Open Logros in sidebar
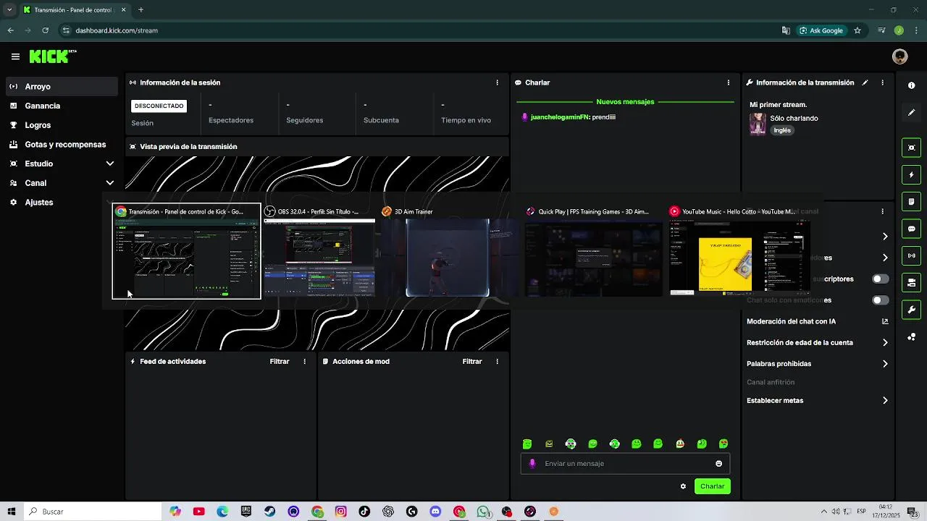Image resolution: width=927 pixels, height=521 pixels. click(x=62, y=125)
